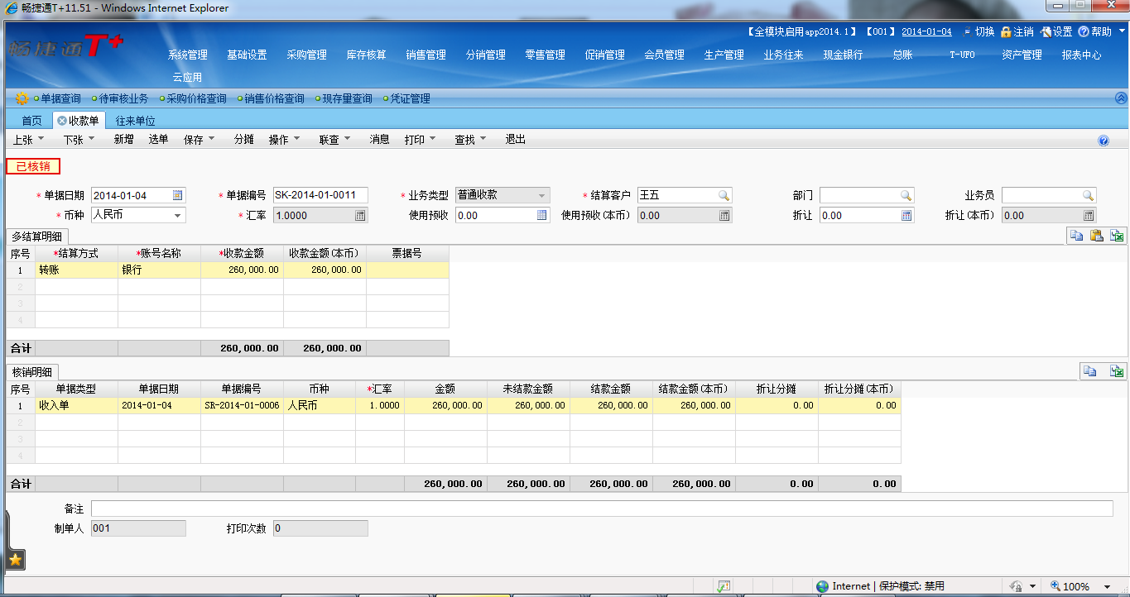The width and height of the screenshot is (1130, 597).
Task: Open 凭证管理 shortcut link
Action: click(410, 98)
